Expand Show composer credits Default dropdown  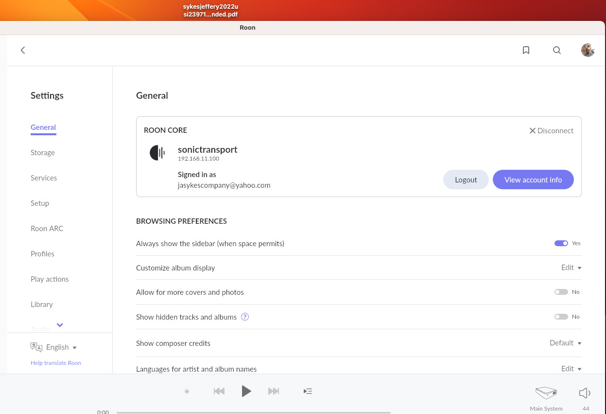(565, 343)
